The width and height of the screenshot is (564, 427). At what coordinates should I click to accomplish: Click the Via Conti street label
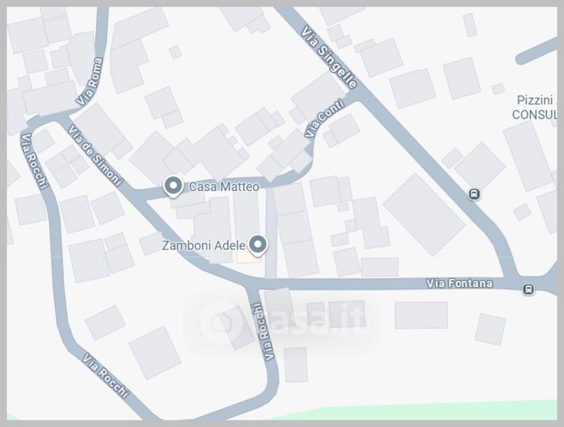(x=324, y=118)
